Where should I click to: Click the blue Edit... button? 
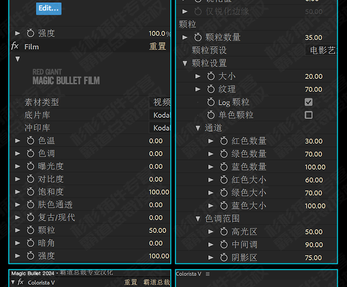(x=49, y=8)
